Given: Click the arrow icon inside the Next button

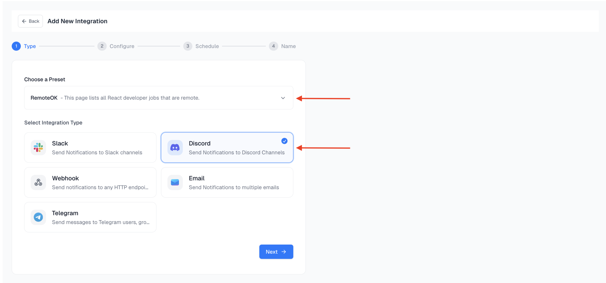Looking at the screenshot, I should click(284, 252).
